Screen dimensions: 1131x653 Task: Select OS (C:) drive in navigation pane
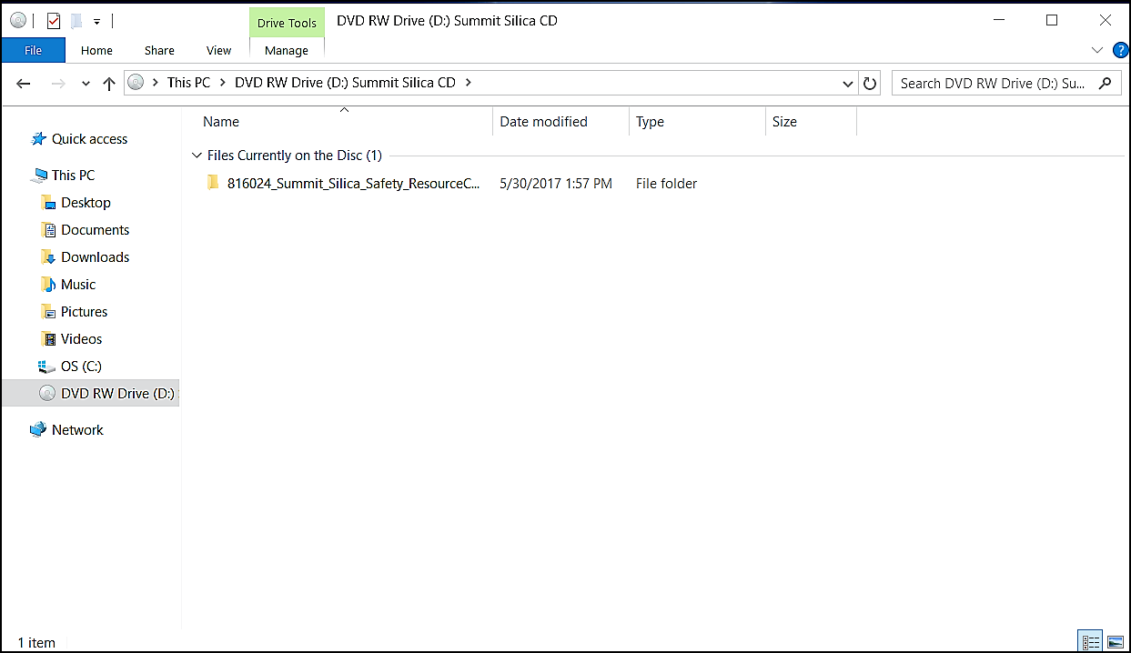tap(81, 367)
